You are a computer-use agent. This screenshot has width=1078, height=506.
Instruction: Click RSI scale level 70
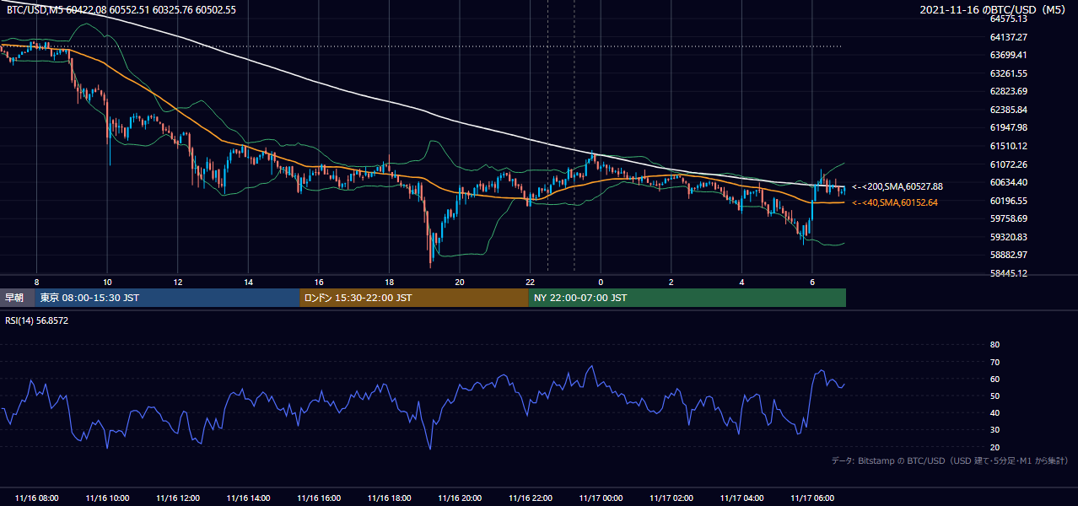pos(994,362)
